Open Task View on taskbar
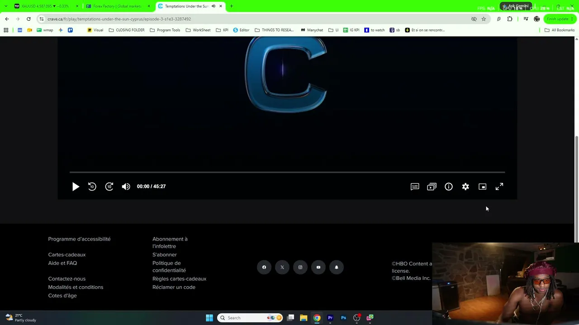This screenshot has height=325, width=579. click(290, 318)
